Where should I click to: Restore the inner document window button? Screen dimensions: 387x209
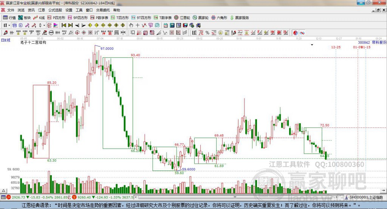pos(378,10)
